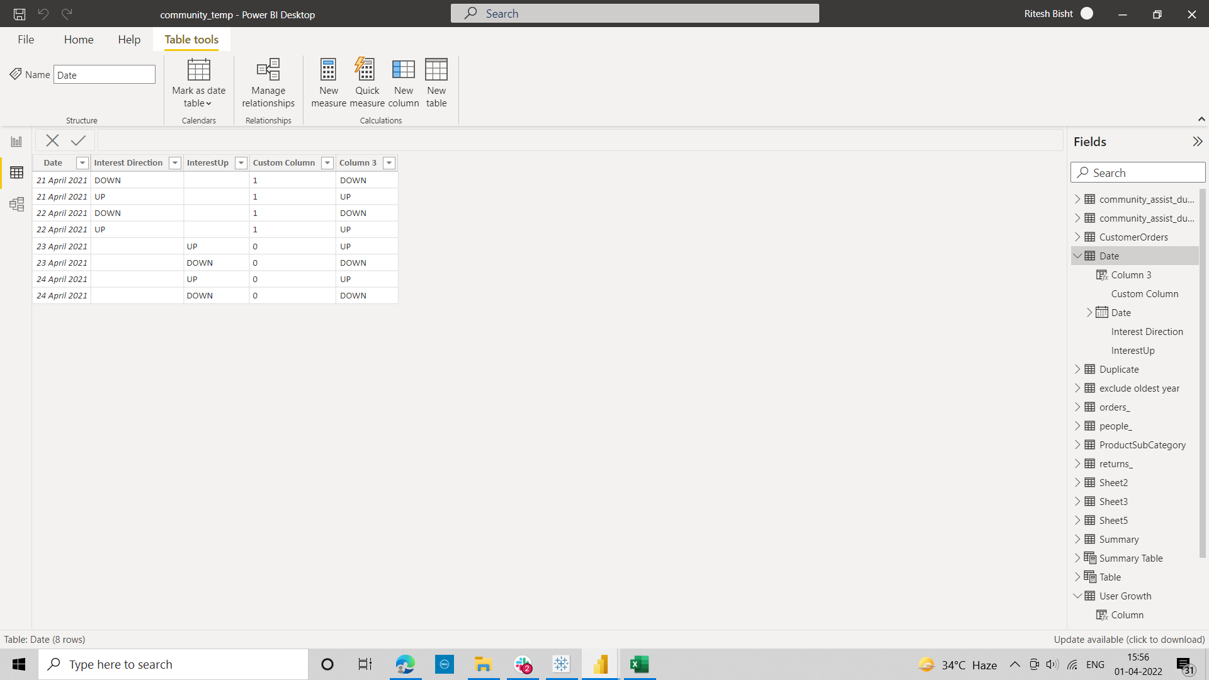The width and height of the screenshot is (1209, 680).
Task: Create a Quick measure
Action: coord(367,83)
